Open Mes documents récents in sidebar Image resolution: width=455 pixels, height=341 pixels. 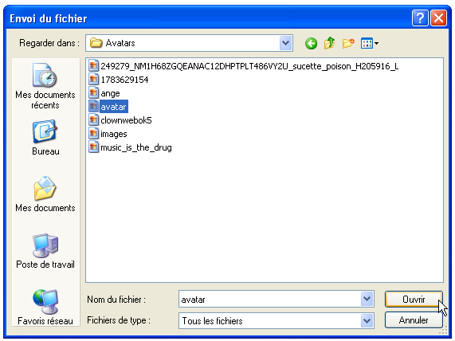click(45, 86)
